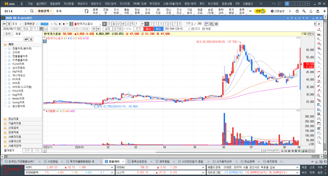The height and width of the screenshot is (176, 328).
Task: Click the play forward arrow in chart bottom controls
Action: pyautogui.click(x=299, y=151)
